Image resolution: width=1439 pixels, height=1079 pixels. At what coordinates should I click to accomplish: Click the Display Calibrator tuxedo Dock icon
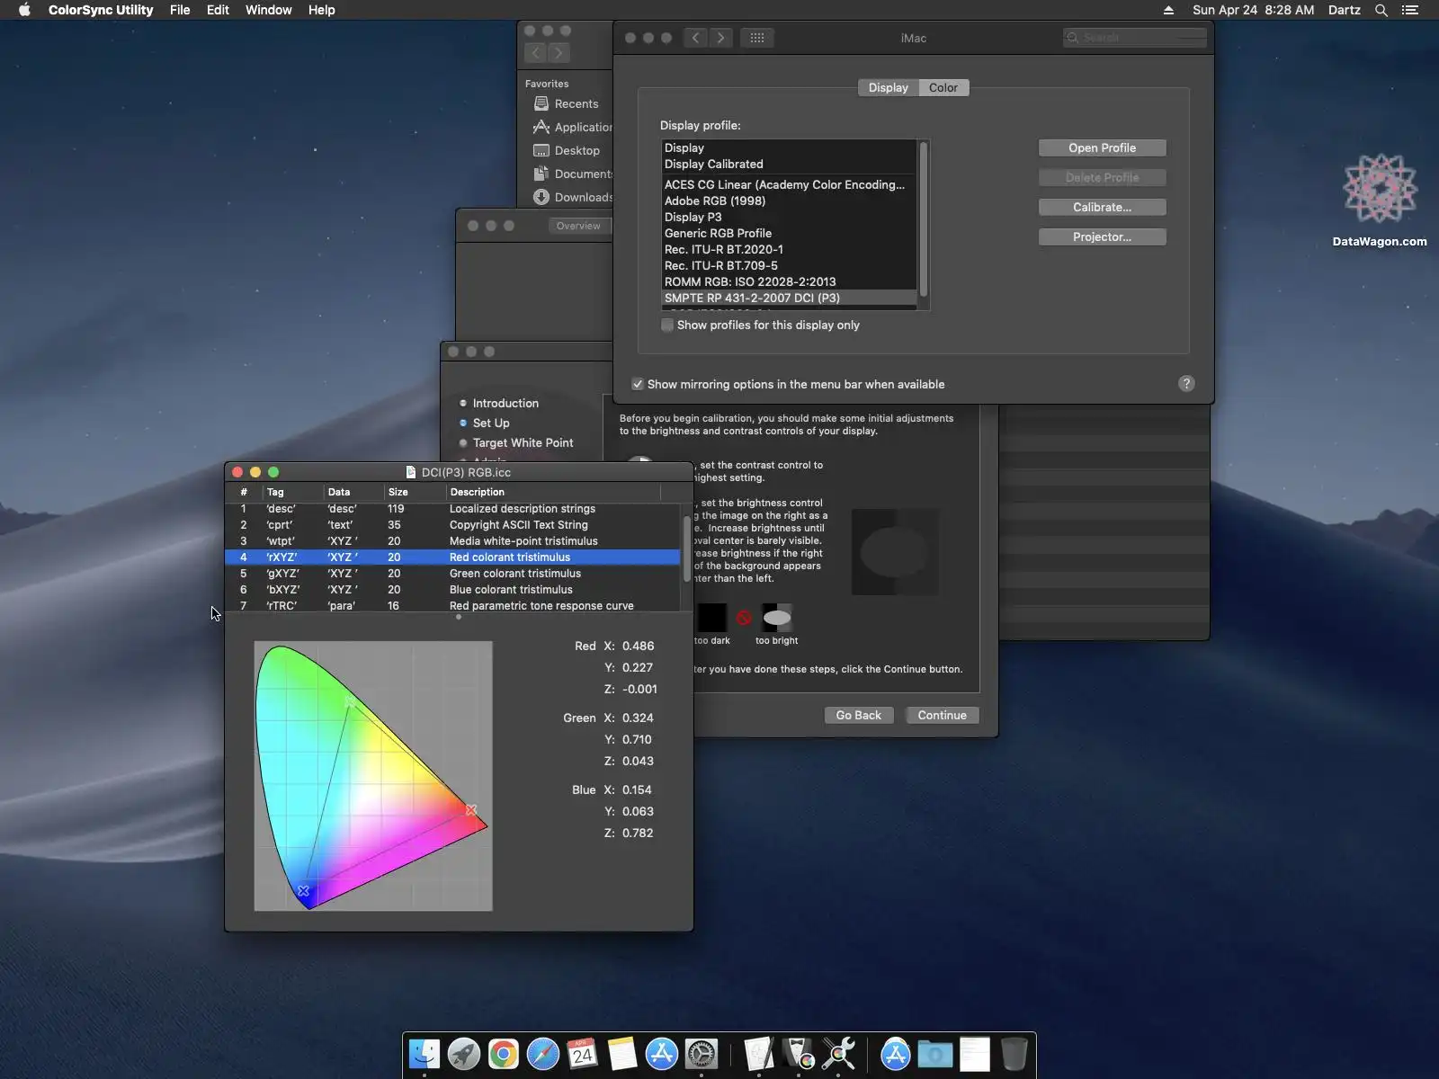click(799, 1054)
